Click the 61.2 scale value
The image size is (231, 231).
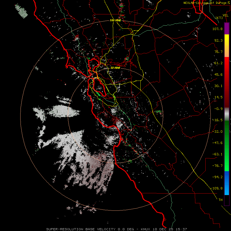[x=218, y=63]
